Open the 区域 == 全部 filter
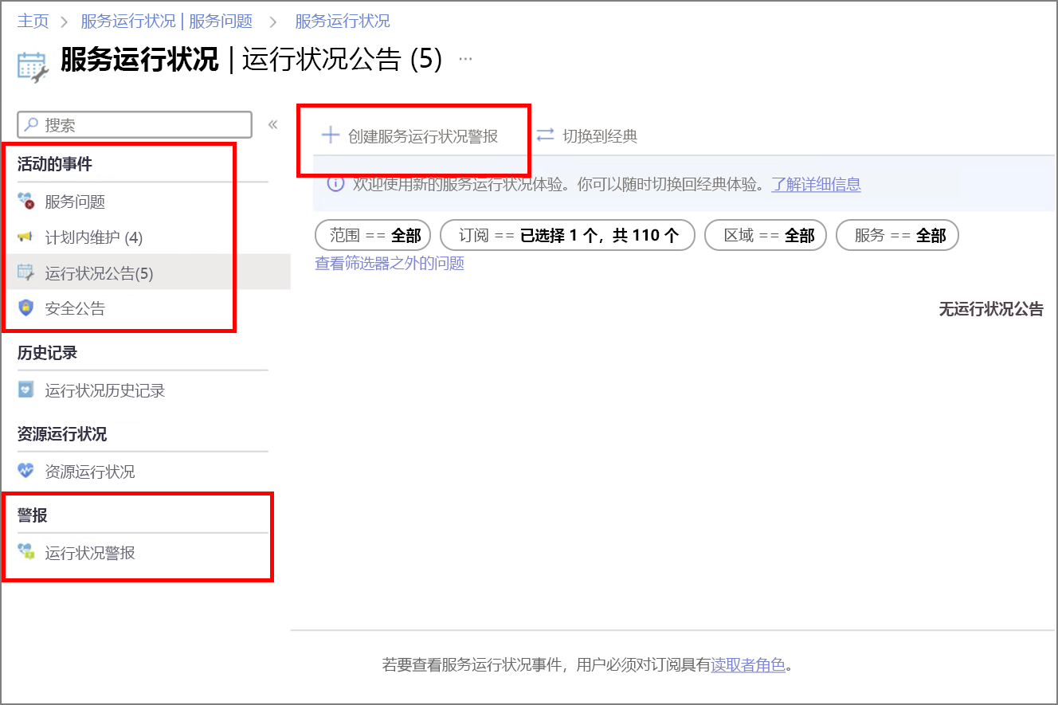The width and height of the screenshot is (1058, 705). click(766, 235)
